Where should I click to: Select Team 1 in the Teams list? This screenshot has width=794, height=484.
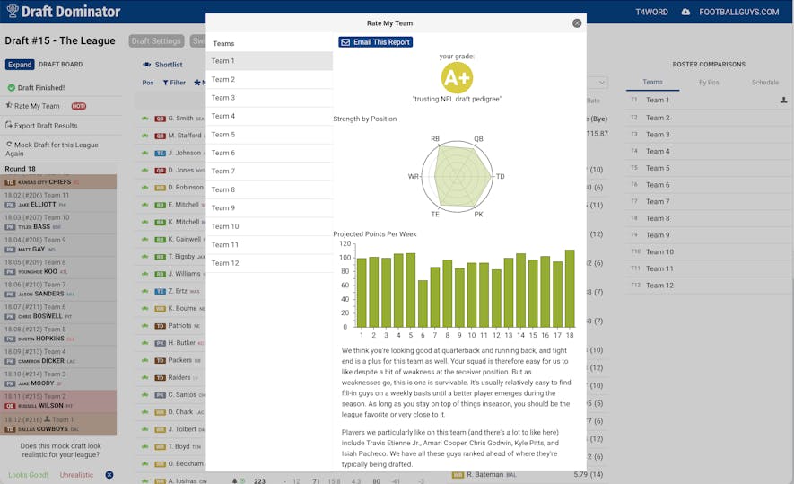(269, 61)
